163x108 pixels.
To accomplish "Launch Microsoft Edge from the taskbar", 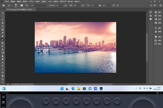I will (73, 89).
